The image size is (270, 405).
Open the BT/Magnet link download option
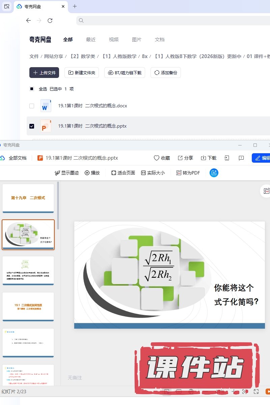tap(125, 73)
